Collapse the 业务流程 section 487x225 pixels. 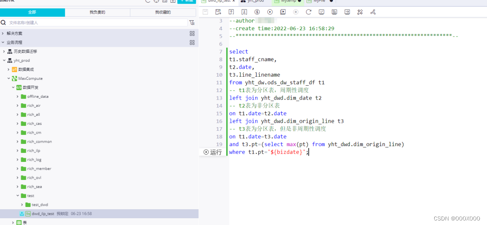pyautogui.click(x=3, y=42)
